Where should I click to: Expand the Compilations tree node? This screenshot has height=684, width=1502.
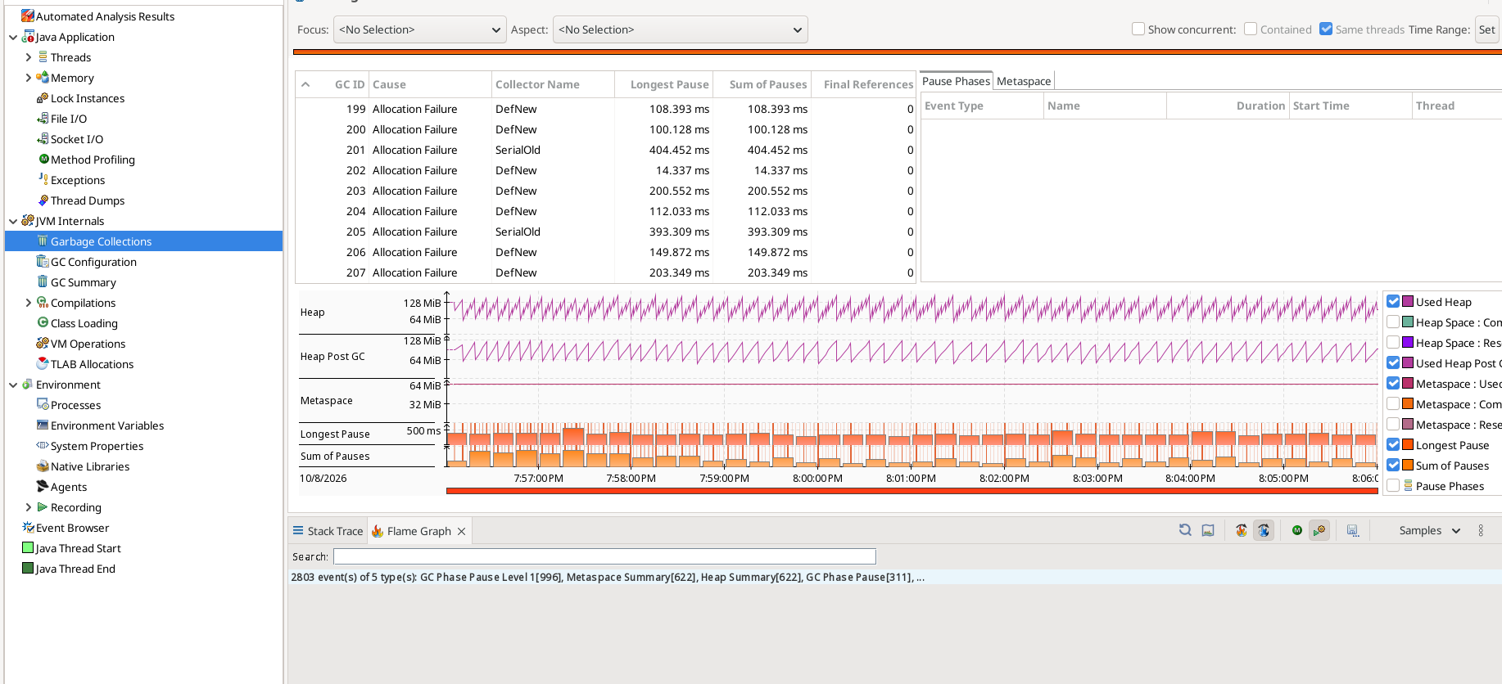[29, 303]
